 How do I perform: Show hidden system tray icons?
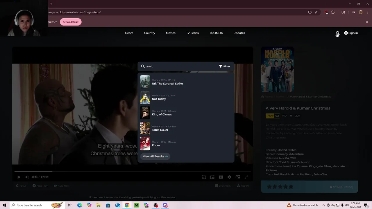pos(323,205)
